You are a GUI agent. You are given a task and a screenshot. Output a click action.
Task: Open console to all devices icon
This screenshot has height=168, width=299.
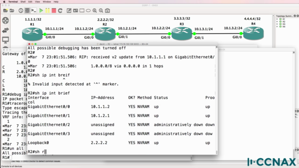tap(34, 10)
